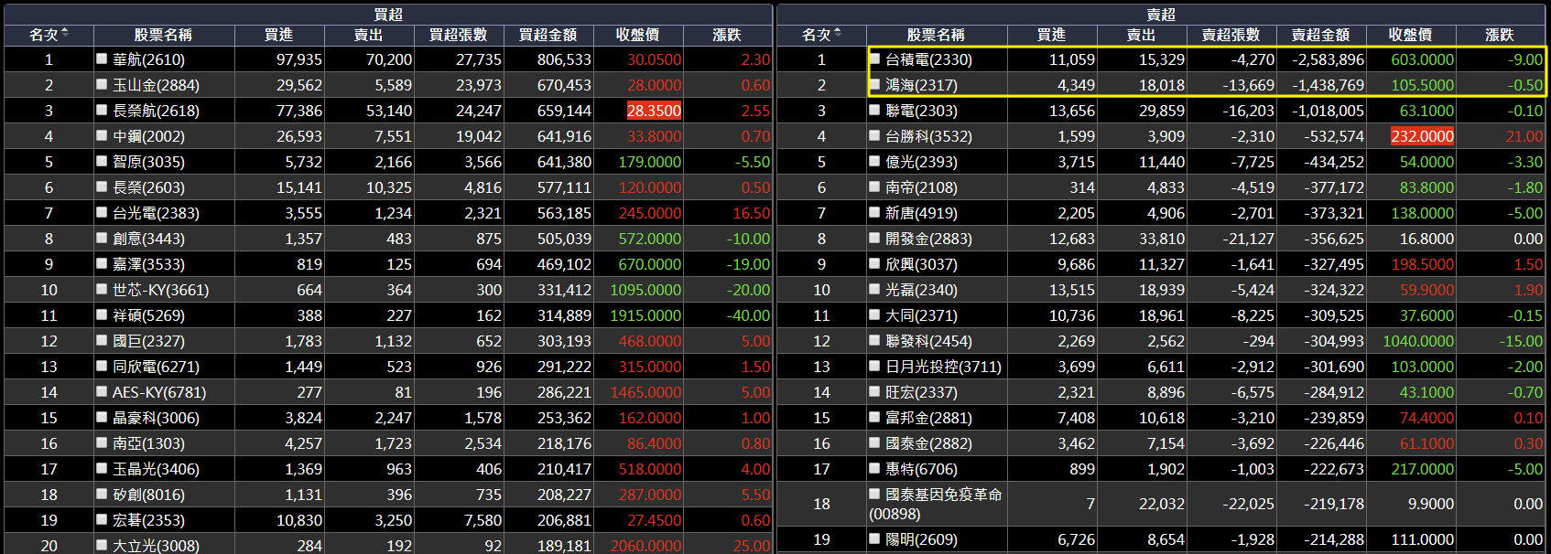Click the 賣超張數 value -22,025
Screen dimensions: 1551x554
pos(1248,504)
